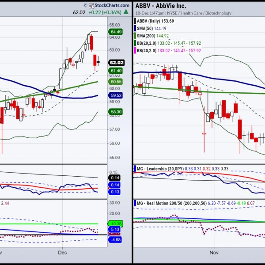Click the blue 0.14 leadership value tag
The width and height of the screenshot is (265, 265).
pos(114,185)
